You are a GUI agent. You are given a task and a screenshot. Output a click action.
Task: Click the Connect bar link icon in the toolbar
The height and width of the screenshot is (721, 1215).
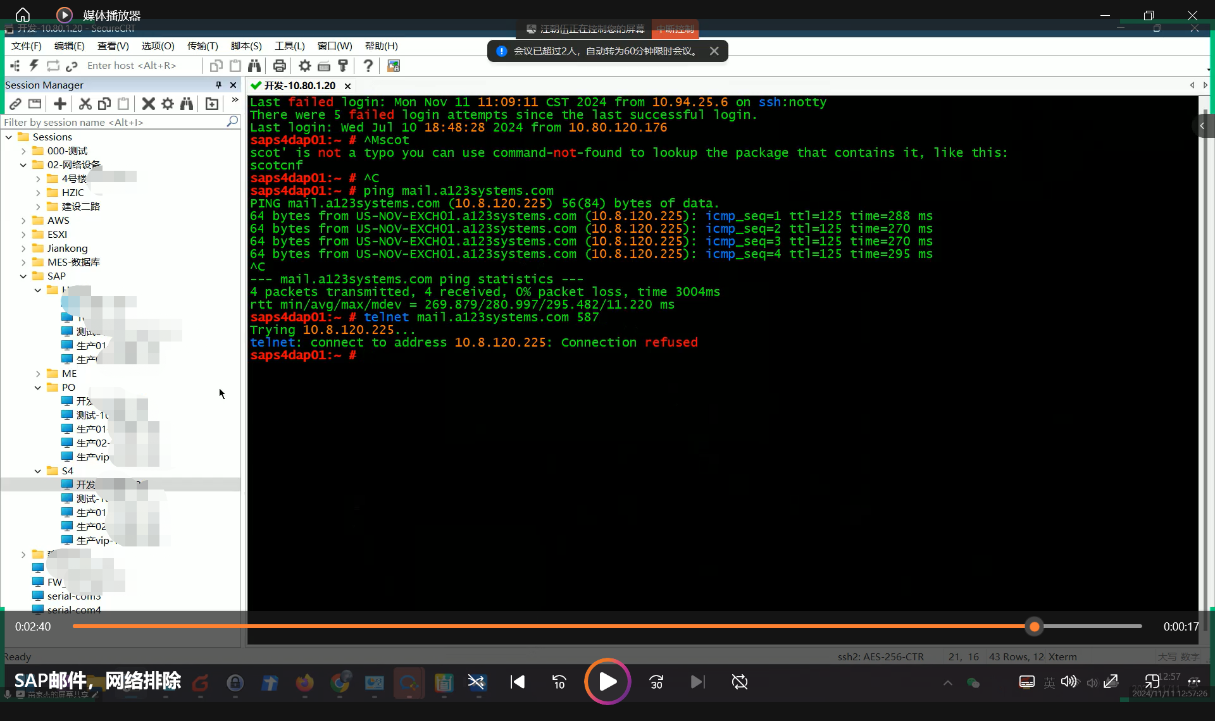click(72, 65)
